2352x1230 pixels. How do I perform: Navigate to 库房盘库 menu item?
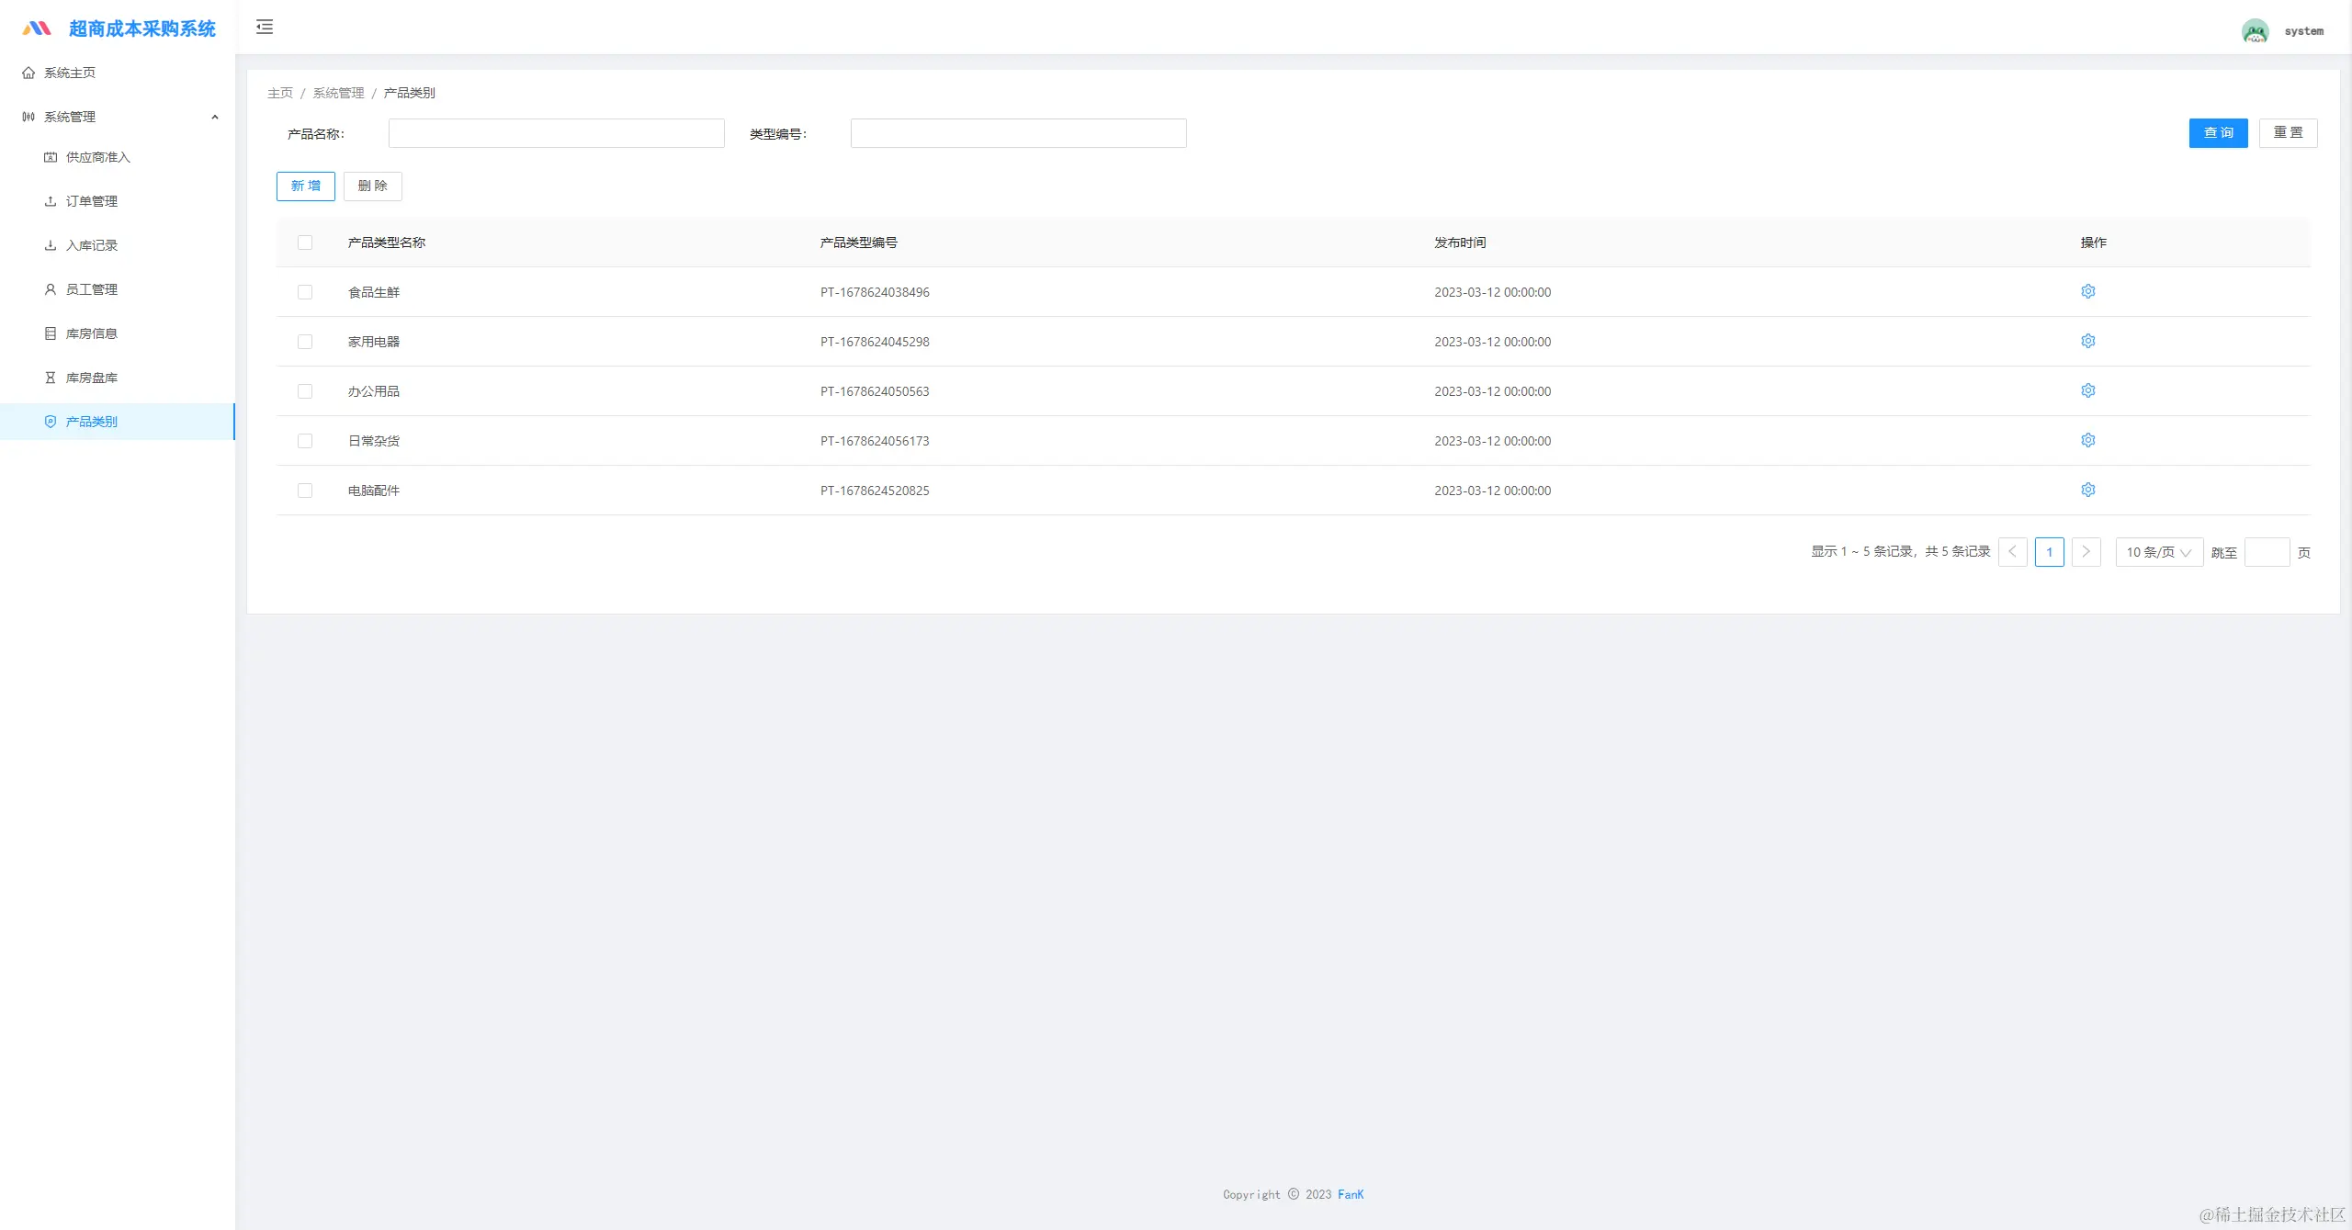coord(92,378)
